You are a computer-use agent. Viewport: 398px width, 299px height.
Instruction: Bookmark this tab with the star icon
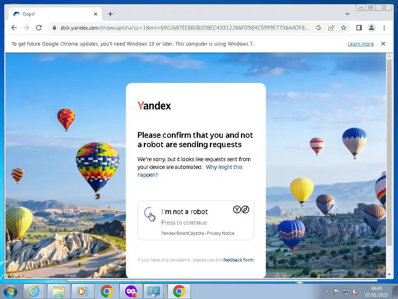[344, 28]
